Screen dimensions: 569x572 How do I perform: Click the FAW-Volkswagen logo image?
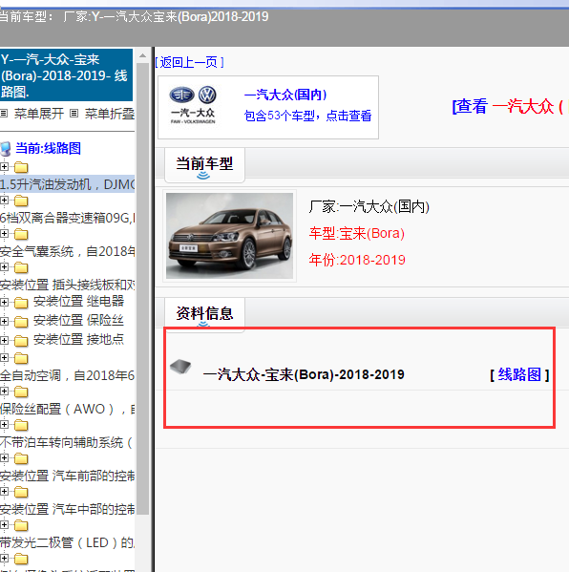(x=193, y=105)
